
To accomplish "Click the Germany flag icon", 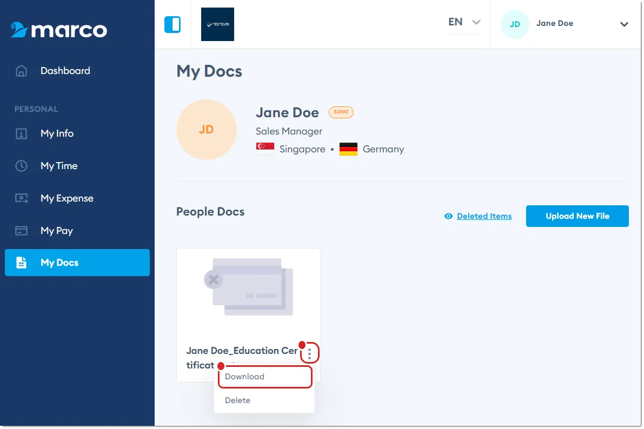I will tap(348, 149).
